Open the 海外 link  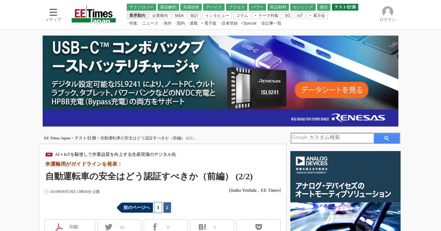[167, 23]
